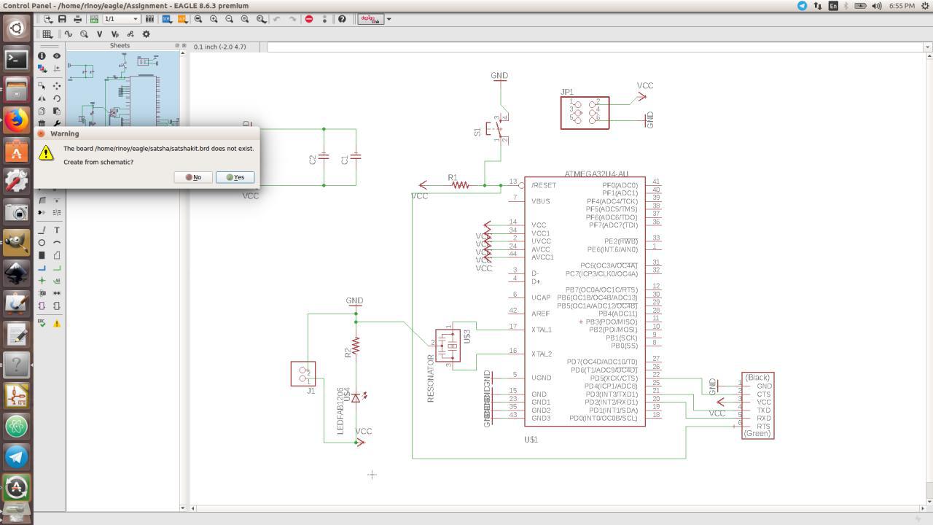Save the schematic with the floppy icon

(x=62, y=19)
